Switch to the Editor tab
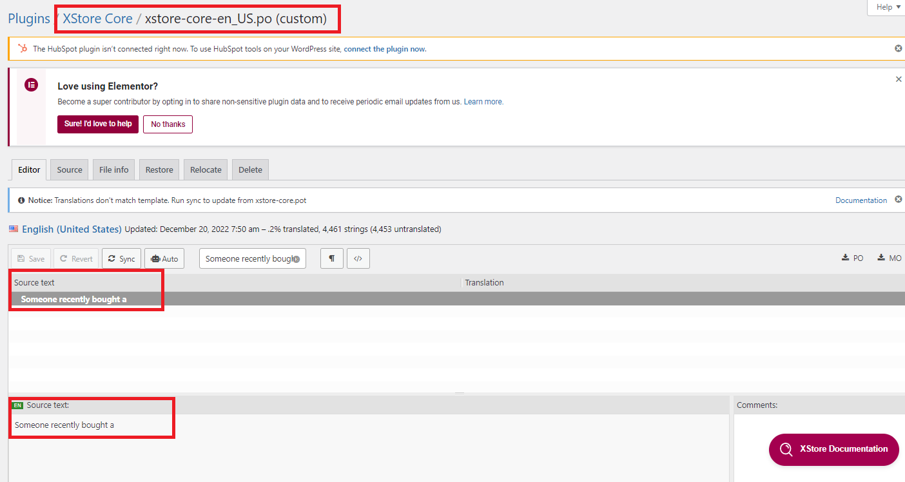This screenshot has width=905, height=482. [29, 169]
